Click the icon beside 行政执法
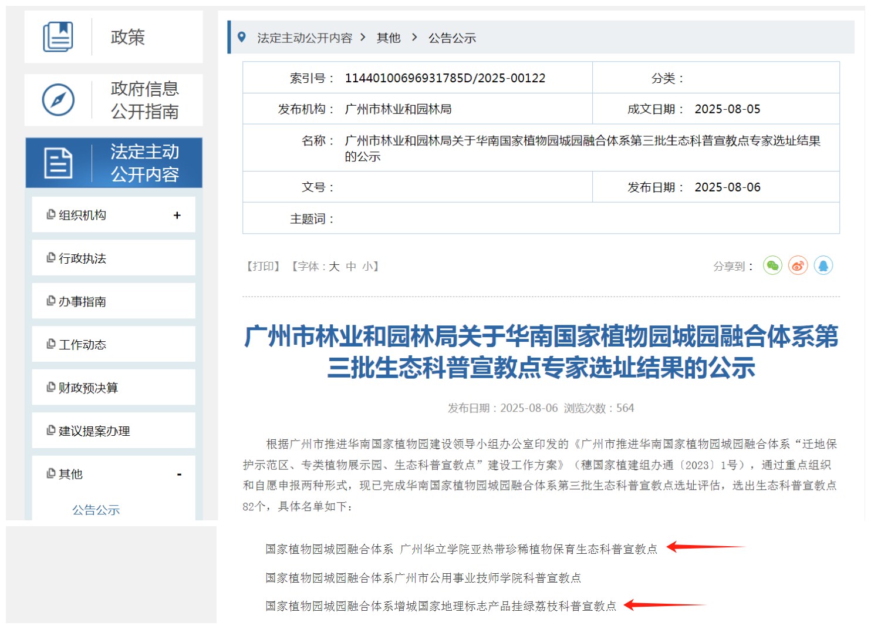This screenshot has width=871, height=629. pos(51,258)
